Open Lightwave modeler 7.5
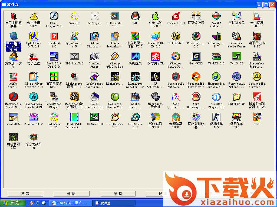 (x=135, y=77)
